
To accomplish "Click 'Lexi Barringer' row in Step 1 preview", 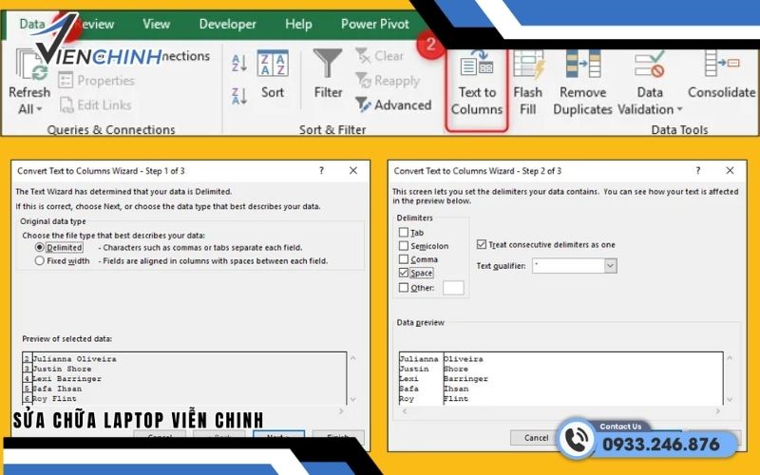I will pos(66,378).
